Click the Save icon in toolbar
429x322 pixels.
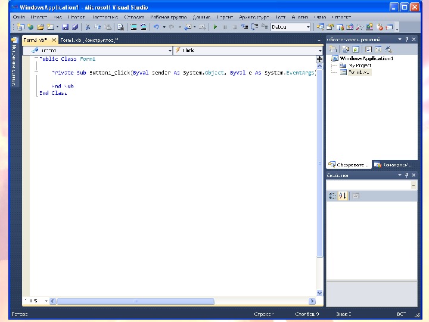click(x=66, y=27)
